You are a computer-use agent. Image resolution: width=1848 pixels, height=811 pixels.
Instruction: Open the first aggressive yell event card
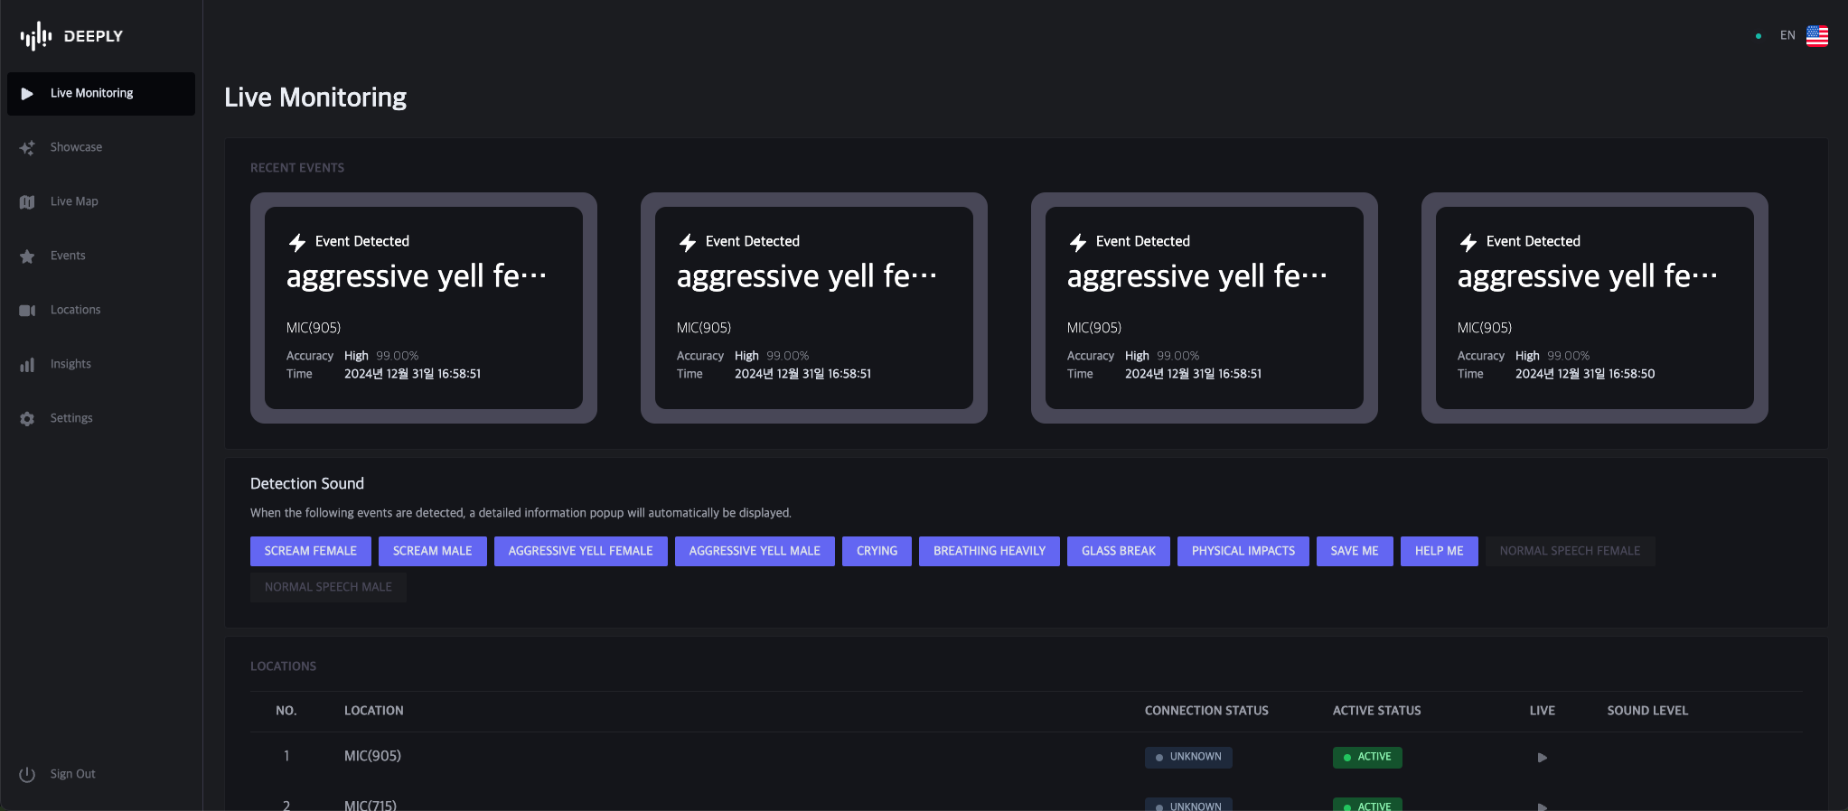423,307
